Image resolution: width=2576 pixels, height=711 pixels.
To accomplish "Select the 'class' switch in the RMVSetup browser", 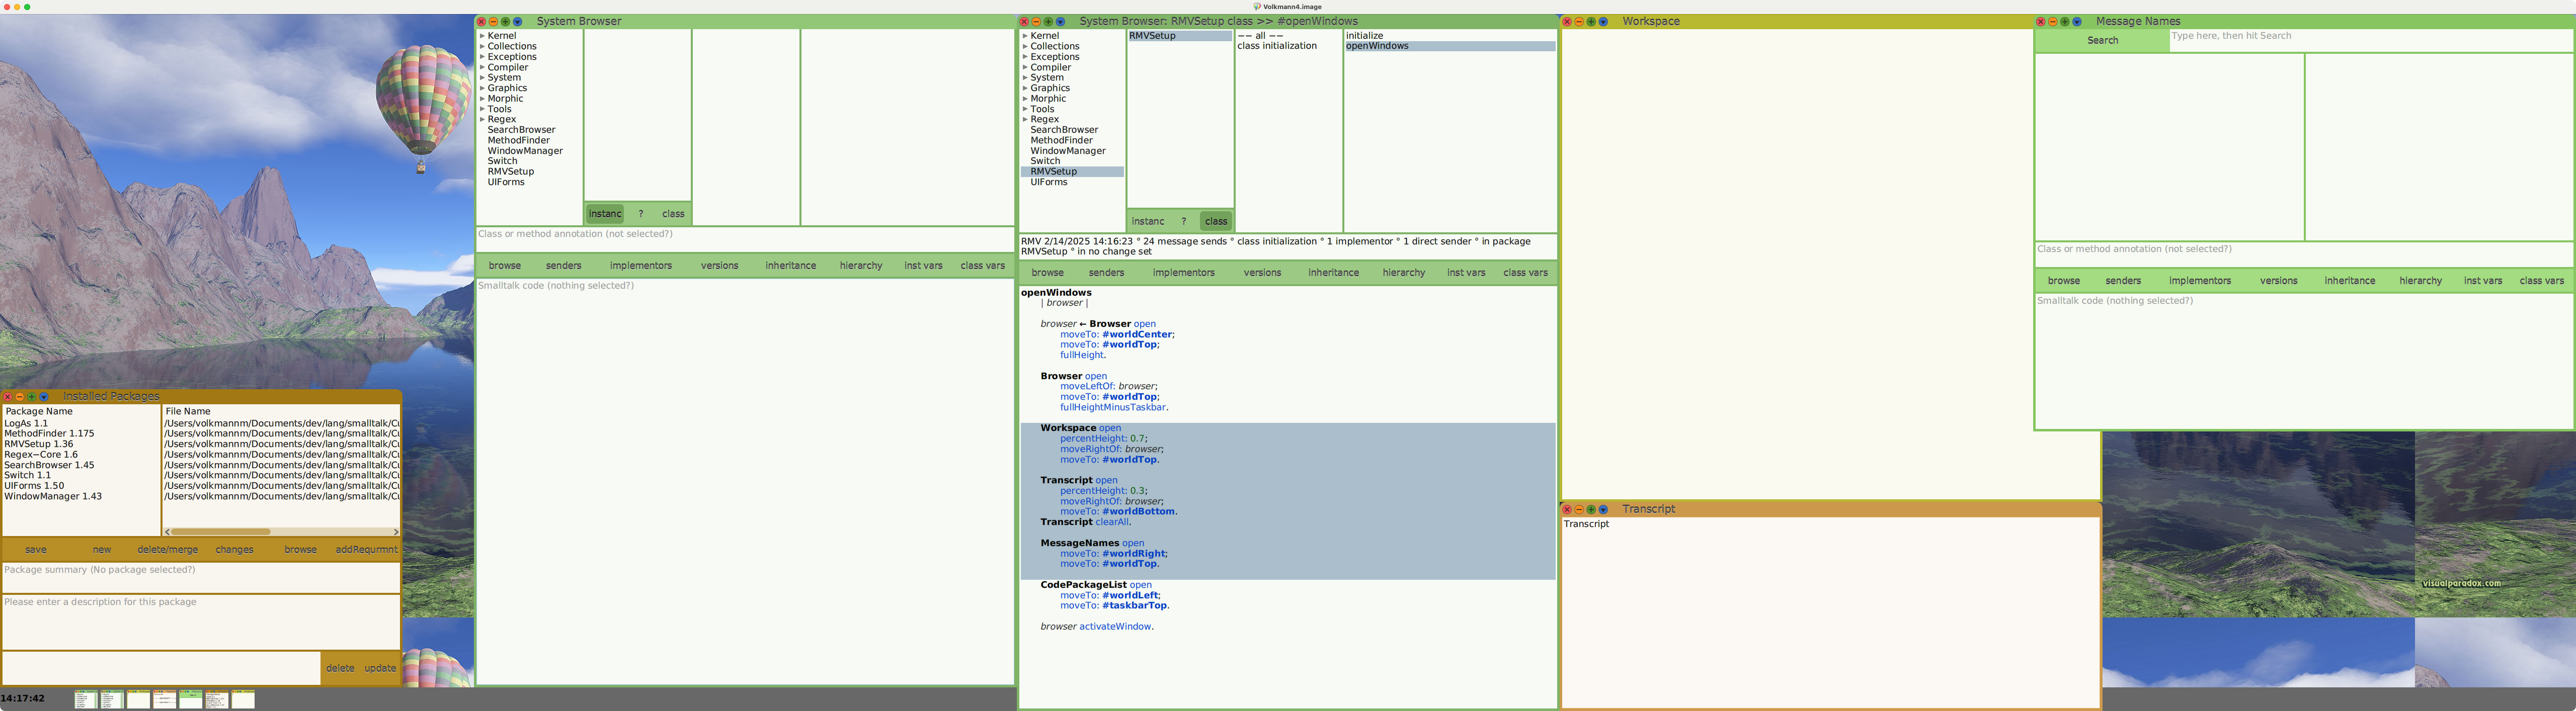I will click(1216, 220).
